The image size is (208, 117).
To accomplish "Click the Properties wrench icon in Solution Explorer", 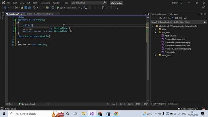I will pos(185,18).
